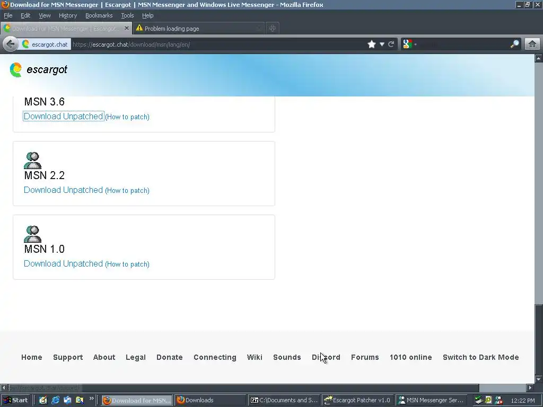Click the Safely Remove Hardware tray icon
The image size is (543, 407).
tap(479, 400)
